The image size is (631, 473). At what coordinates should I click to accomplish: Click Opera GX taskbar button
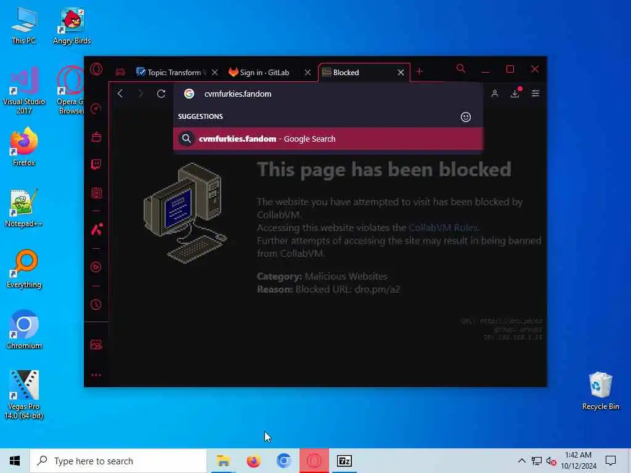pyautogui.click(x=314, y=461)
